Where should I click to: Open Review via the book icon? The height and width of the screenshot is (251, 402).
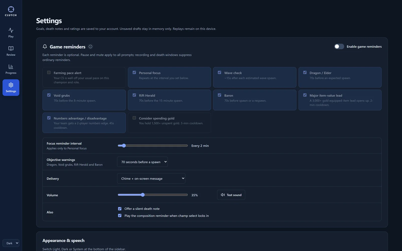(x=11, y=48)
